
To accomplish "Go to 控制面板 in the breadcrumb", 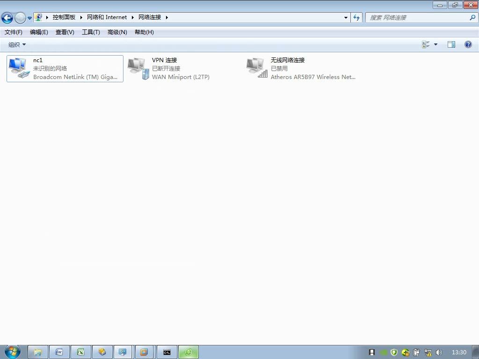I will 64,17.
